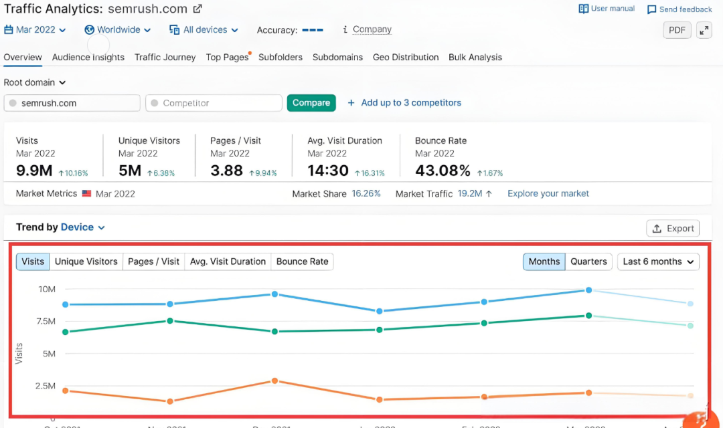
Task: Click the Competitor input field
Action: [214, 103]
